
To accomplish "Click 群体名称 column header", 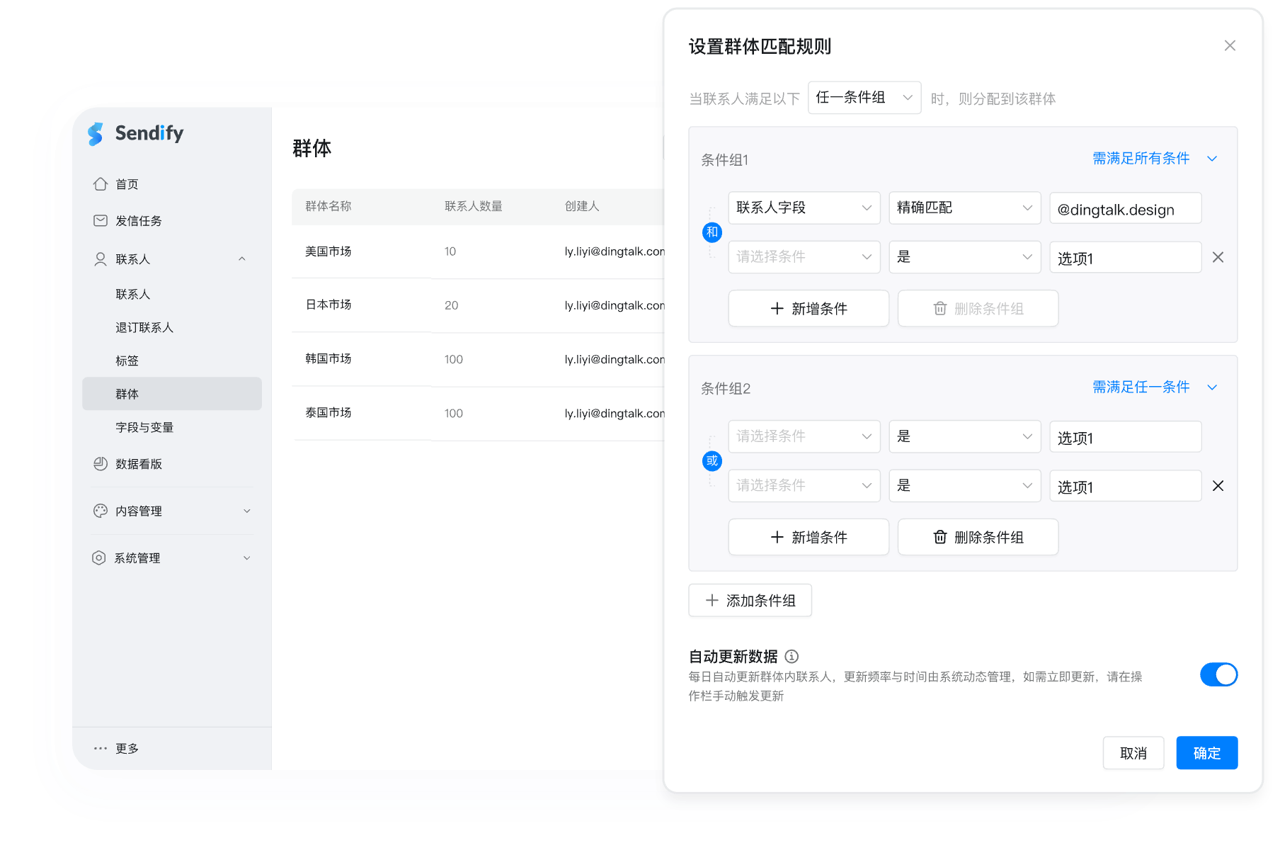I will pyautogui.click(x=328, y=206).
